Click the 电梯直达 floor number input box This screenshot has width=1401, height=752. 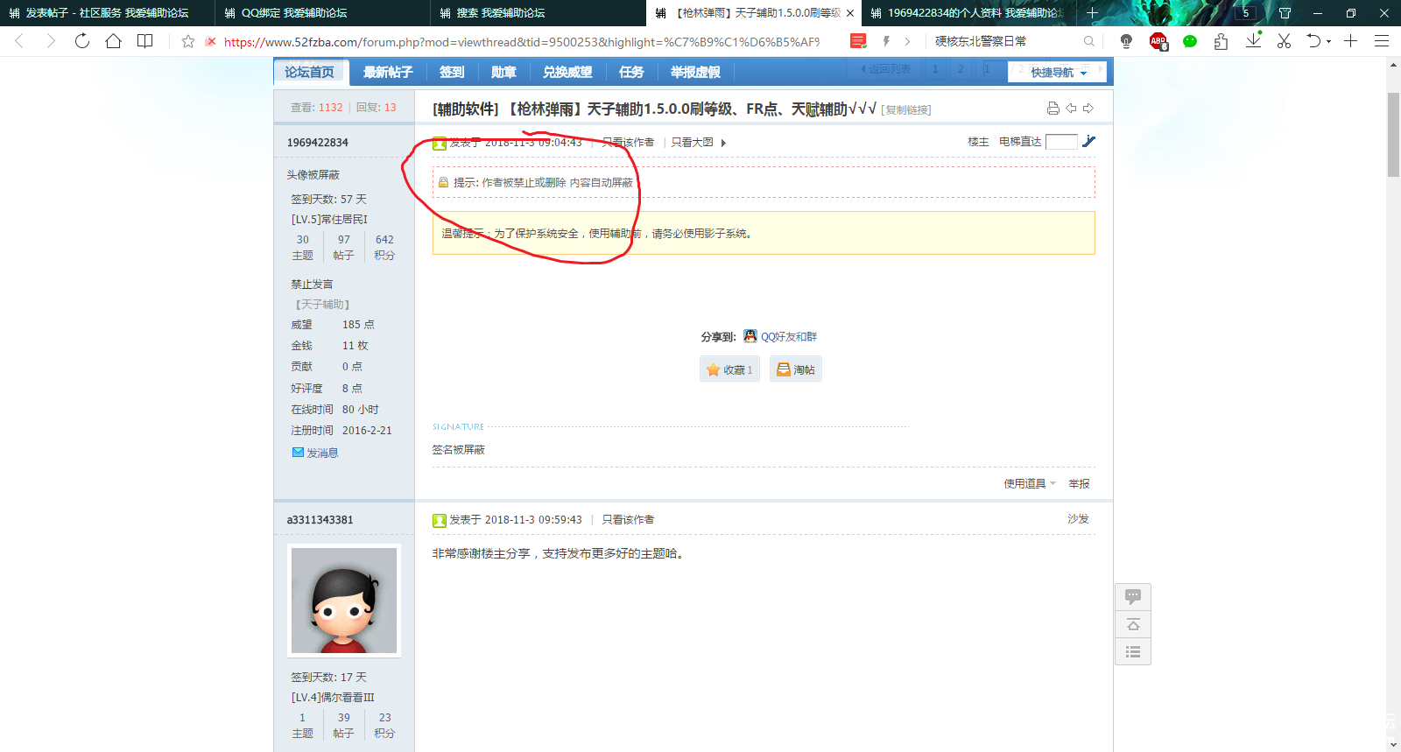(x=1061, y=142)
